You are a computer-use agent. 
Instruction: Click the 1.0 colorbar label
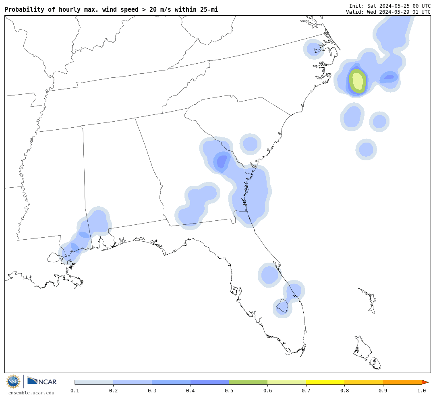(x=422, y=391)
